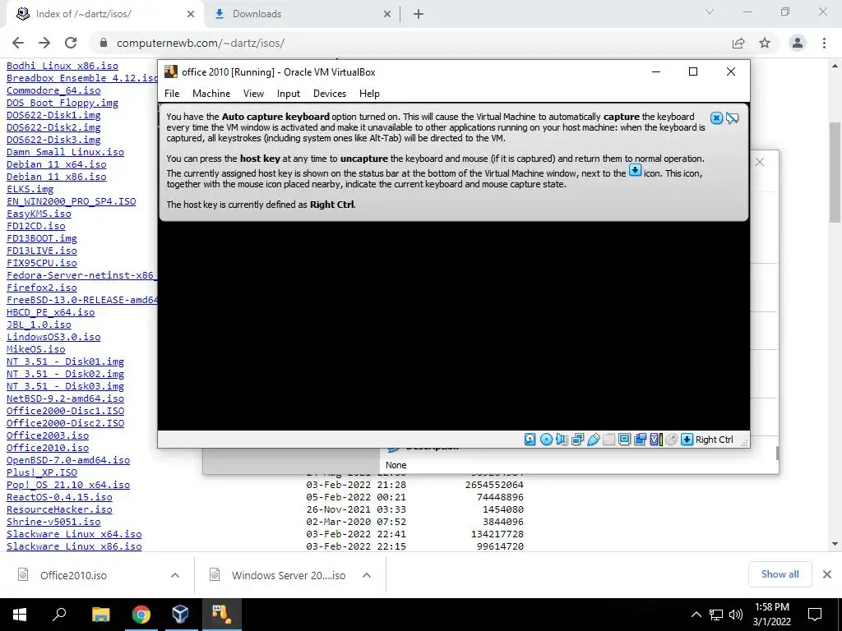Open the Help menu in VirtualBox
Screen dimensions: 842x631
click(x=369, y=94)
